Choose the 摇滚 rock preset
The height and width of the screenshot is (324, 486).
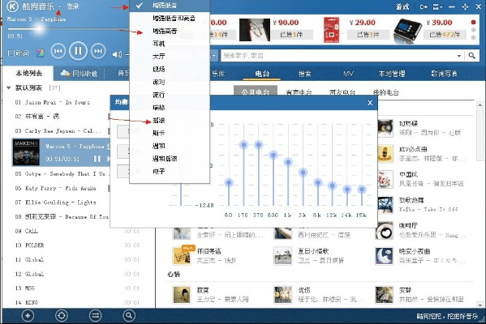(158, 121)
